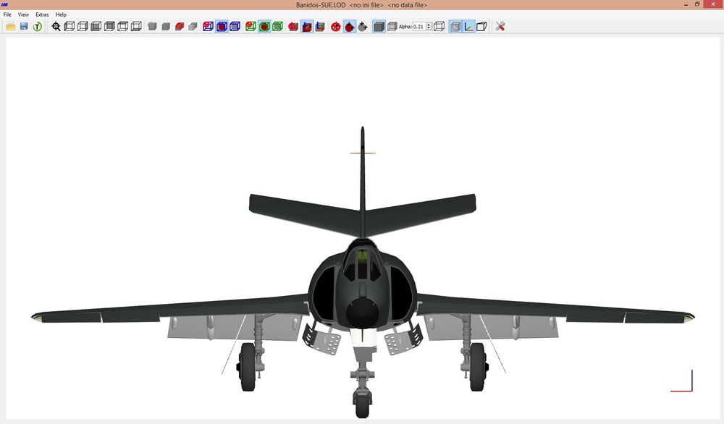
Task: Toggle the highlighted green box red solid mode
Action: (264, 26)
